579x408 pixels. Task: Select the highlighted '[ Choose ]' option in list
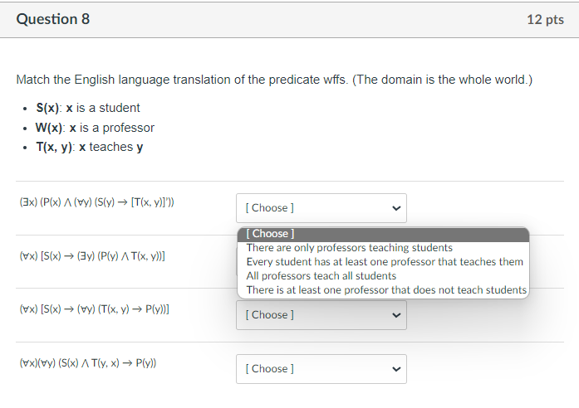tap(383, 234)
